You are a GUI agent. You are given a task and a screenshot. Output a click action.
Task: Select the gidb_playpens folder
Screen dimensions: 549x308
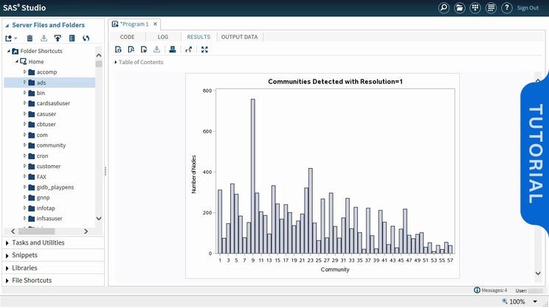55,187
